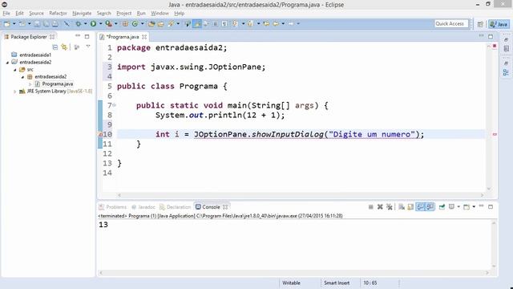Click the Back navigation arrow icon

pyautogui.click(x=276, y=23)
